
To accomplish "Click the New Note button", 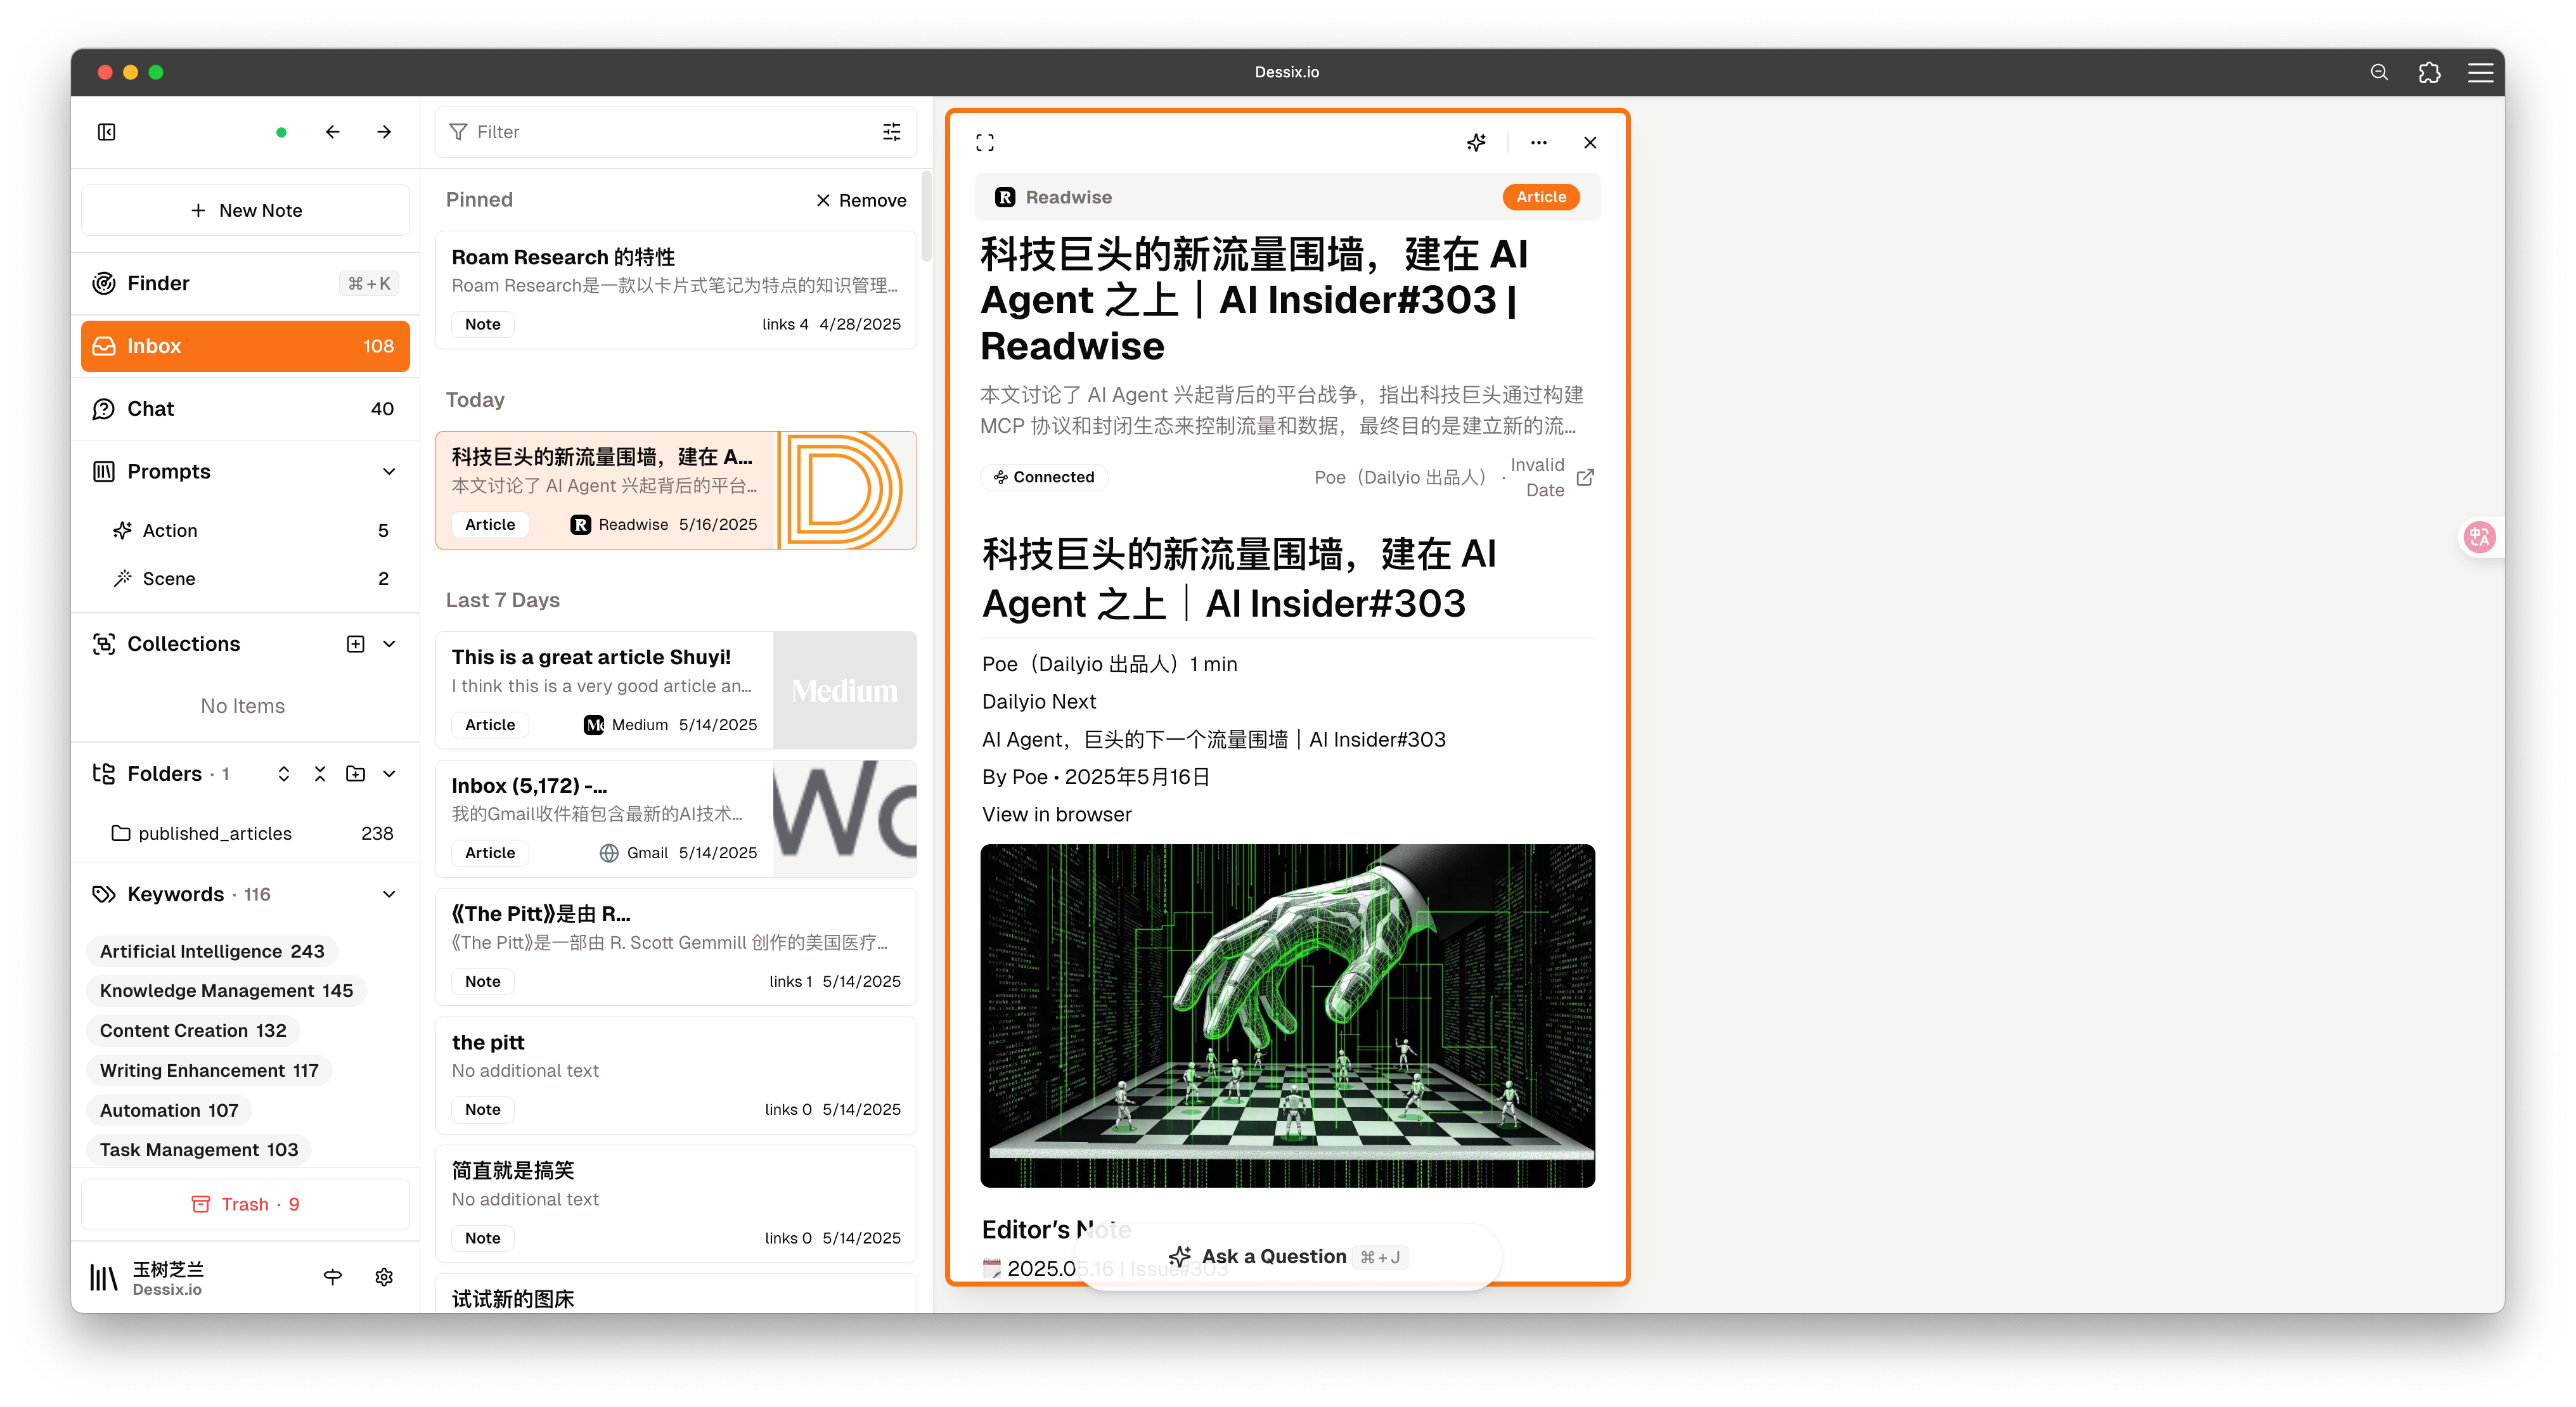I will click(245, 211).
